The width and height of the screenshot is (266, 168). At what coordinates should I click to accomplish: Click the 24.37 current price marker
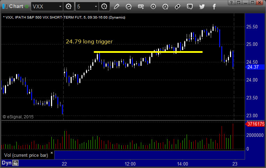[x=255, y=67]
